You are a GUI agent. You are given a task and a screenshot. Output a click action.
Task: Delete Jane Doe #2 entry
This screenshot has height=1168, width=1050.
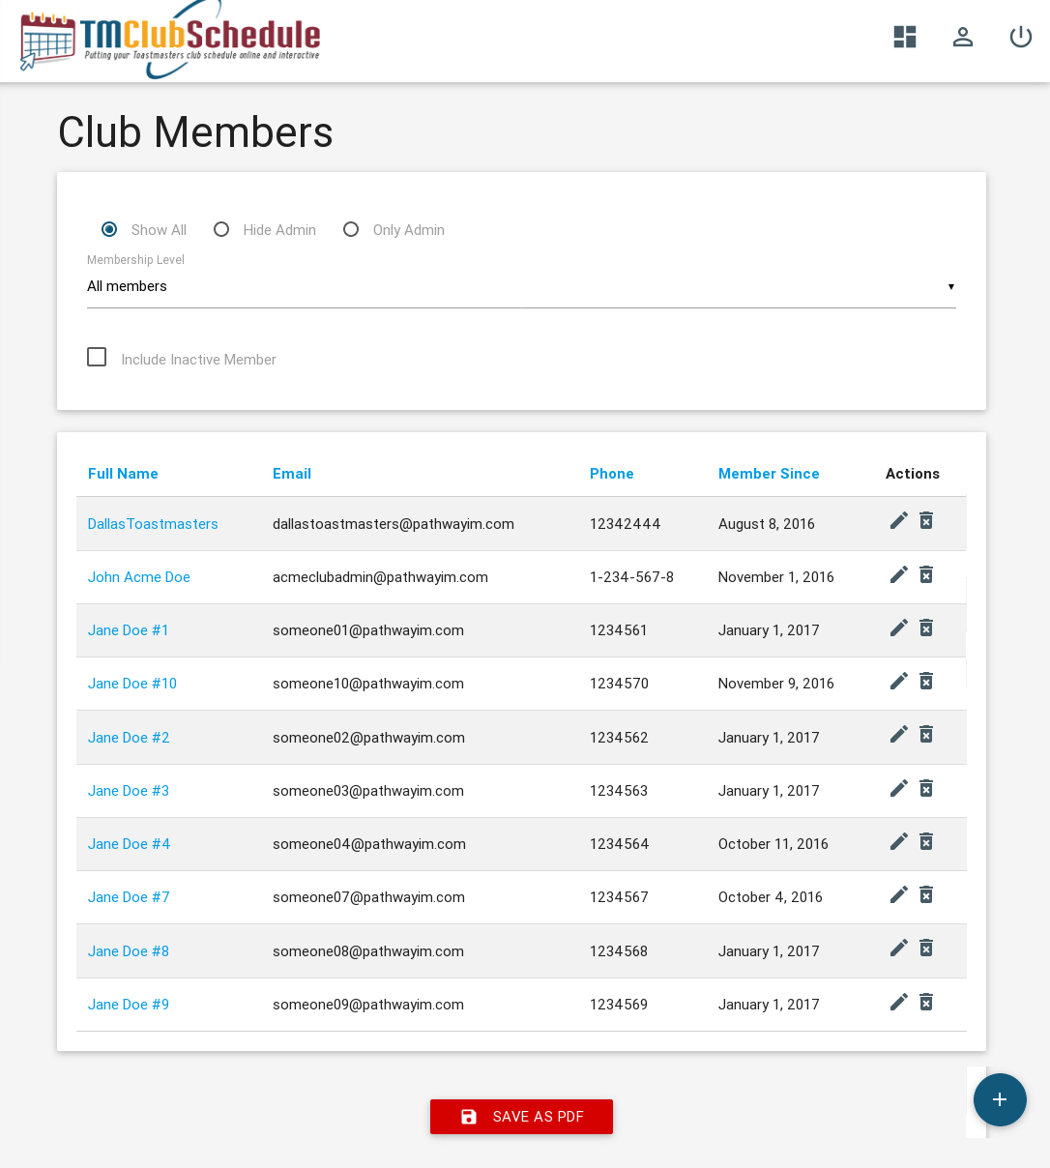(x=926, y=735)
